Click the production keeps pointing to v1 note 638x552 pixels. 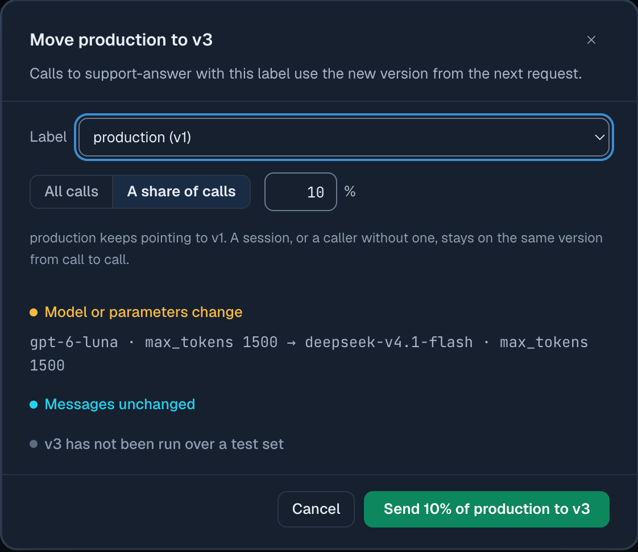[x=316, y=249]
